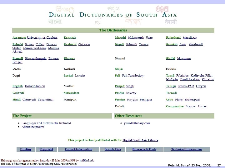Screen dimensions: 225x168
Task: Open Schmidt Nepali dictionary
Action: point(132,44)
